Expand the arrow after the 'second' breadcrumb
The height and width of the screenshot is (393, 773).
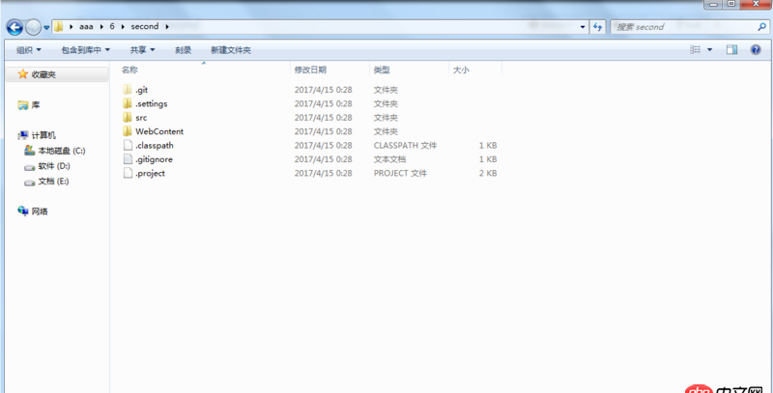167,27
